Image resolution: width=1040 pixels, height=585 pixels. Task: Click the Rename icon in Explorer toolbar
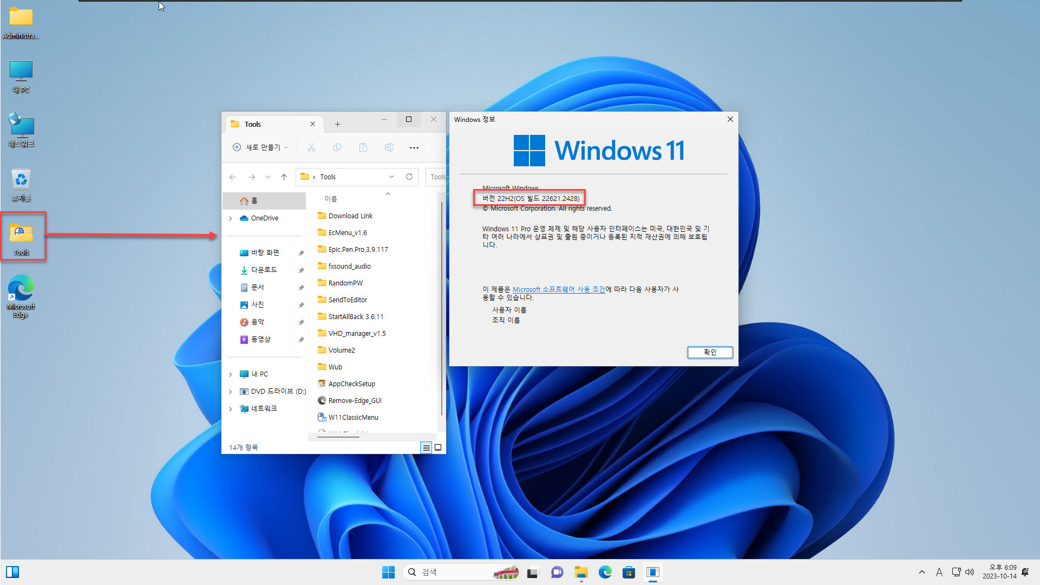point(389,147)
